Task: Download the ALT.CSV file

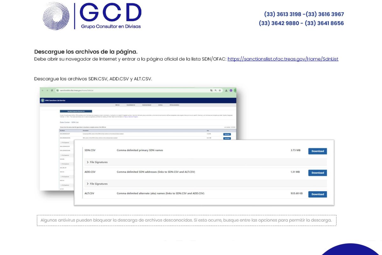Action: coord(317,194)
